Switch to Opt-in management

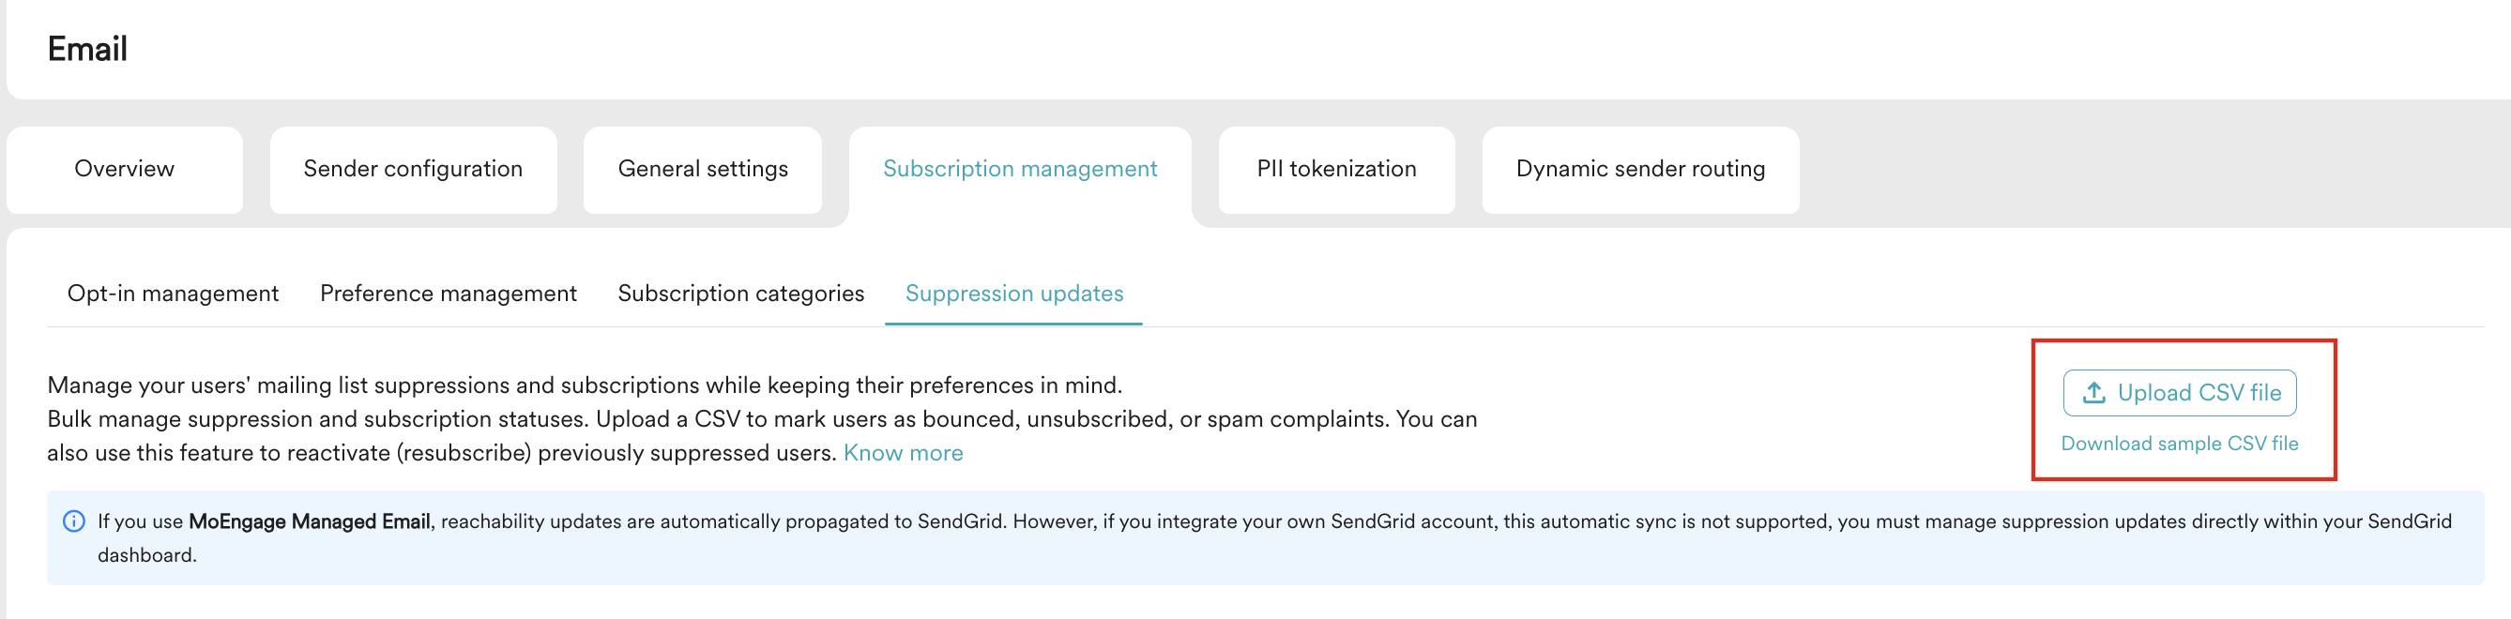point(172,293)
